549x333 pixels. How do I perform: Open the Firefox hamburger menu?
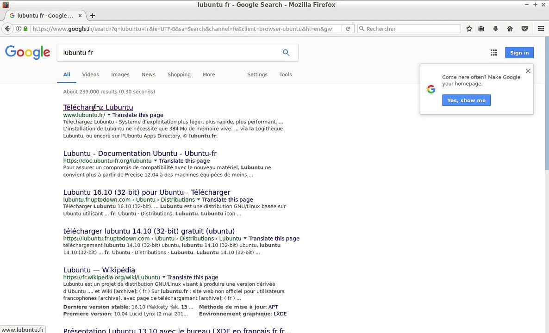tap(541, 29)
